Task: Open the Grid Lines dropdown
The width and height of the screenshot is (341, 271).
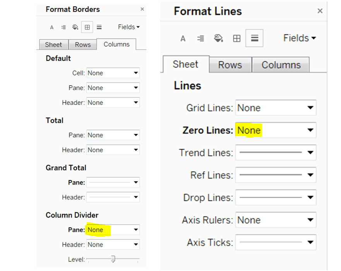Action: point(276,108)
